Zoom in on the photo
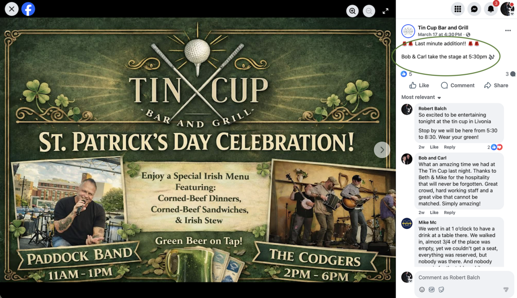This screenshot has height=298, width=517. coord(352,11)
